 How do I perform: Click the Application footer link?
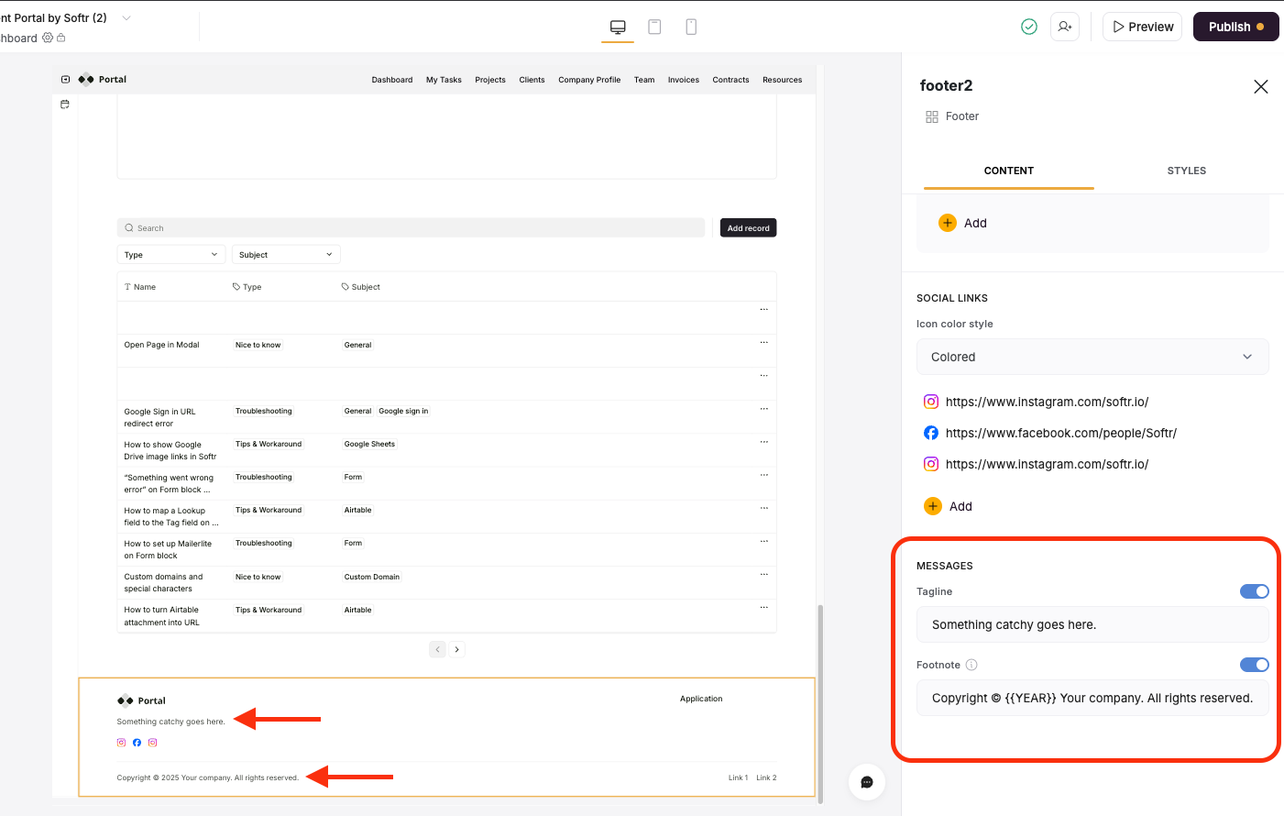click(x=701, y=699)
